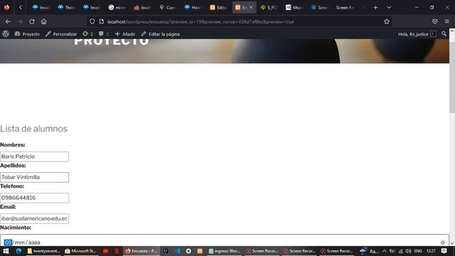This screenshot has width=455, height=256.
Task: Switch to the There browser tab
Action: pyautogui.click(x=66, y=8)
